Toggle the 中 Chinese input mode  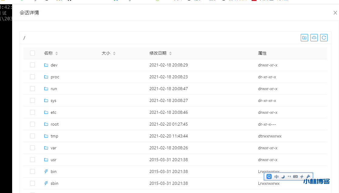276,177
